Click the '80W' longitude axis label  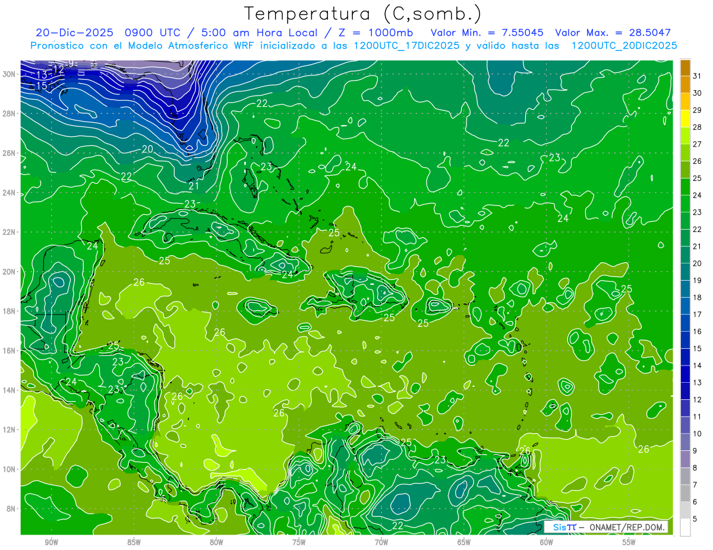click(x=216, y=542)
